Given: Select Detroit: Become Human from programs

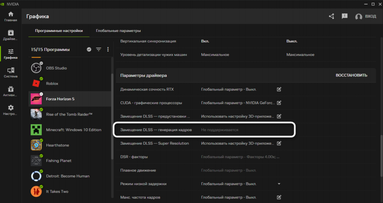Looking at the screenshot, I should point(68,176).
